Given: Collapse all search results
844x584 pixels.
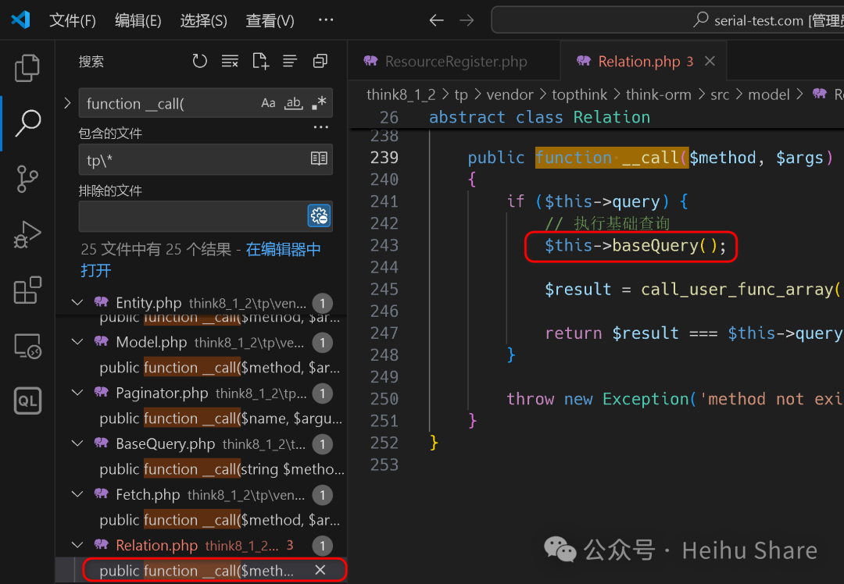Looking at the screenshot, I should point(320,62).
